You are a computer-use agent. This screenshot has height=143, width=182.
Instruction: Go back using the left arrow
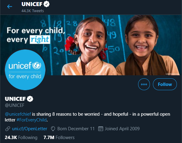[x=10, y=6]
